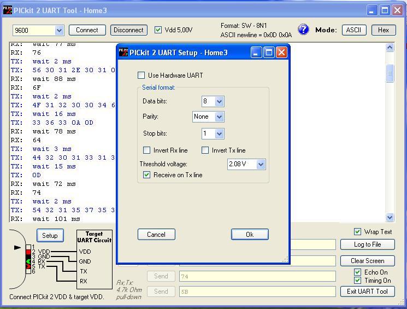Toggle the Wrap Text checkbox
This screenshot has width=407, height=309.
357,231
